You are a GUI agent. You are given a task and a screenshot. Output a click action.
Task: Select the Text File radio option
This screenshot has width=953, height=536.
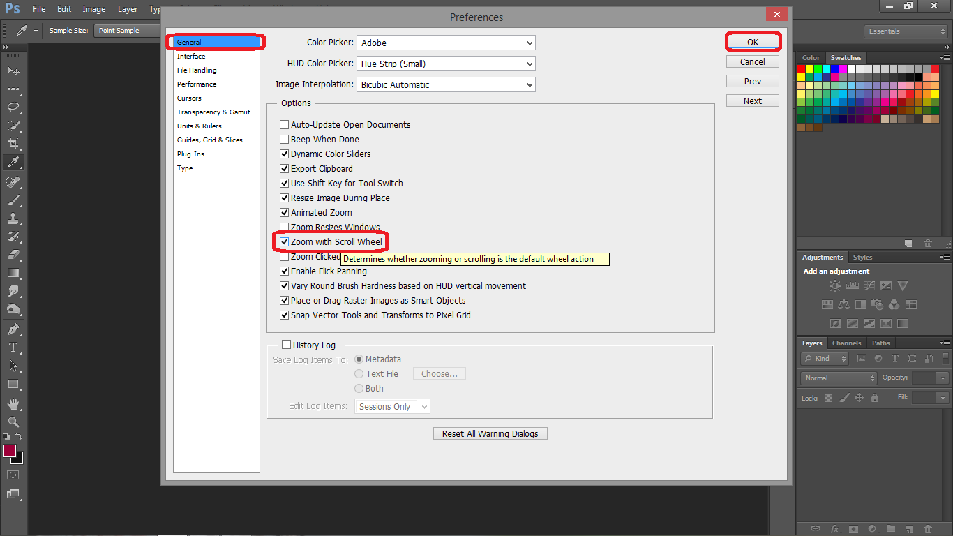(359, 373)
